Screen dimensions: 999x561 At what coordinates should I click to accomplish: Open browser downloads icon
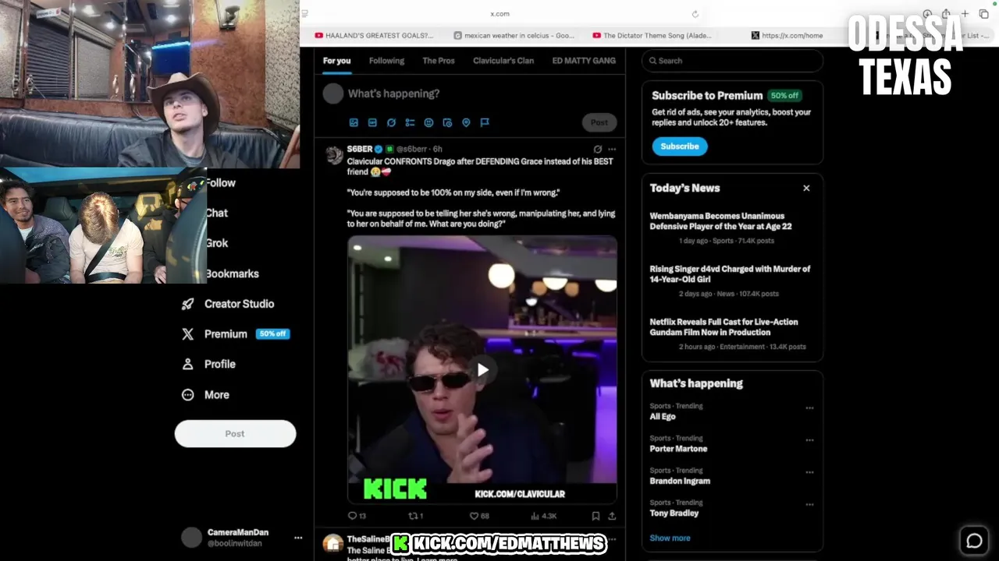coord(927,14)
